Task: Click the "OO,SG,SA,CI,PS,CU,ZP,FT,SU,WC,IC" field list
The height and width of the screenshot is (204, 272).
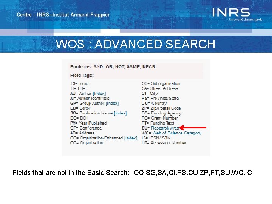Action: coord(193,173)
